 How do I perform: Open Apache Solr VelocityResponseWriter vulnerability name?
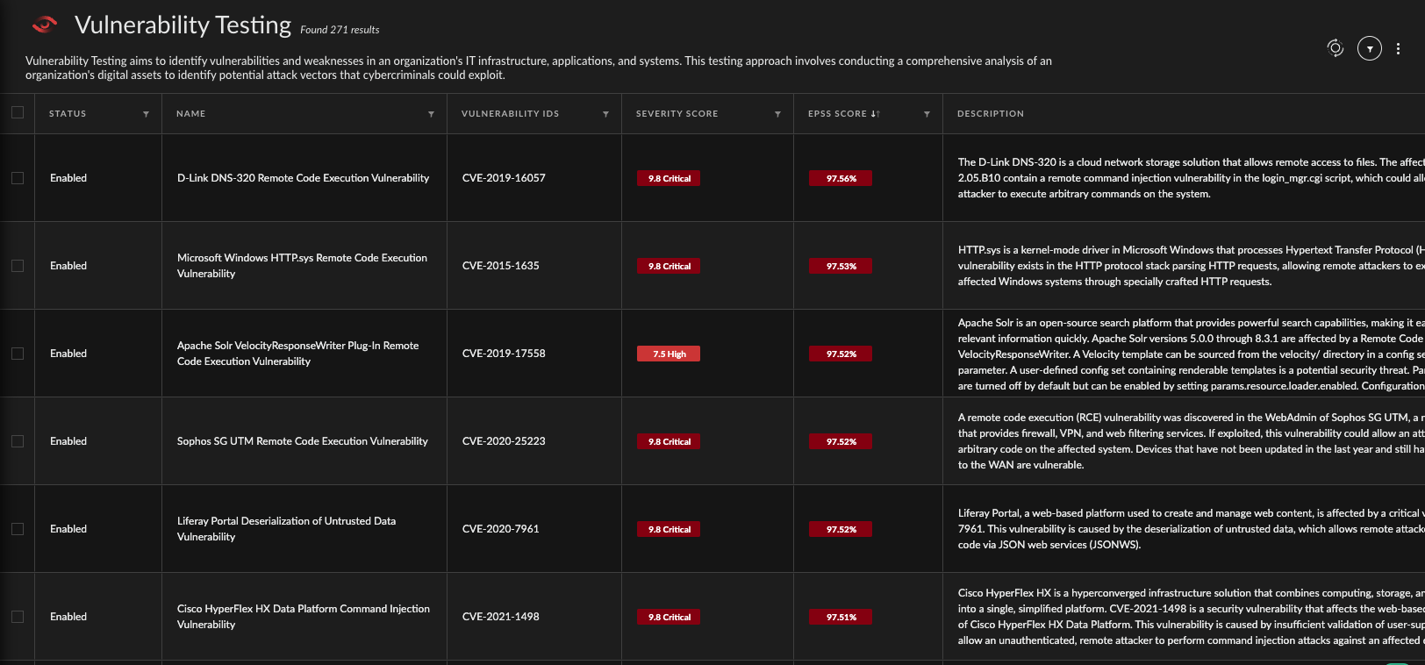tap(297, 354)
